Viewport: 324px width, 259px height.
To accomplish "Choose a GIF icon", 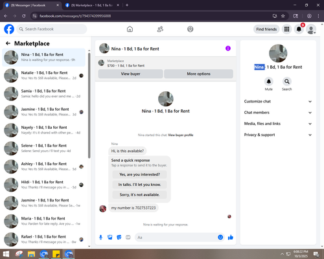I will tap(128, 238).
